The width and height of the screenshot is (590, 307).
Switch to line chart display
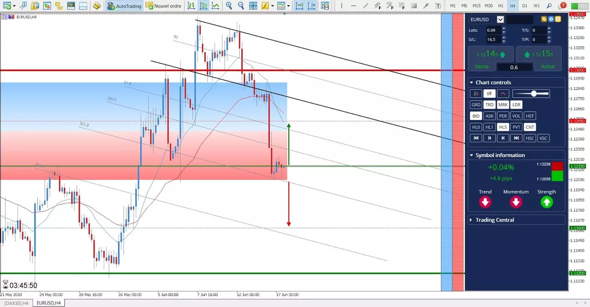[215, 6]
